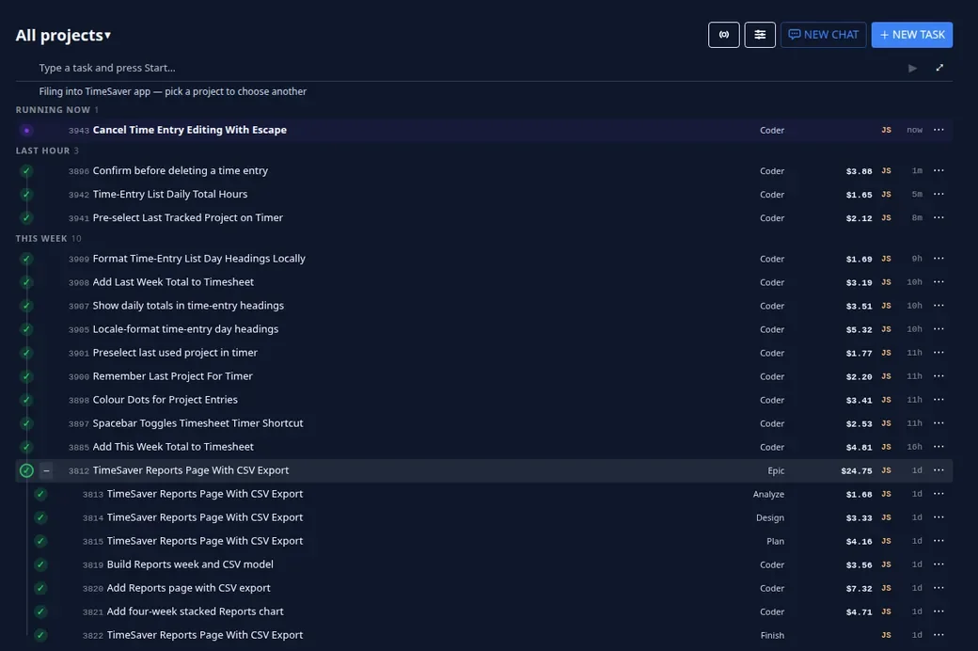Image resolution: width=978 pixels, height=651 pixels.
Task: Open task Locale-format time-entry day headings
Action: [186, 329]
